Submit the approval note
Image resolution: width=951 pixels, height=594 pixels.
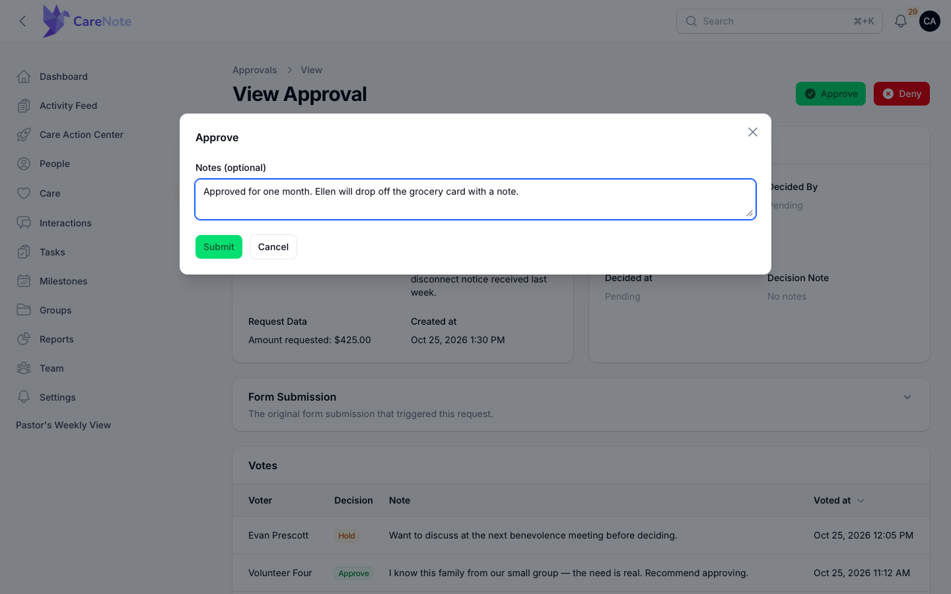pos(219,247)
